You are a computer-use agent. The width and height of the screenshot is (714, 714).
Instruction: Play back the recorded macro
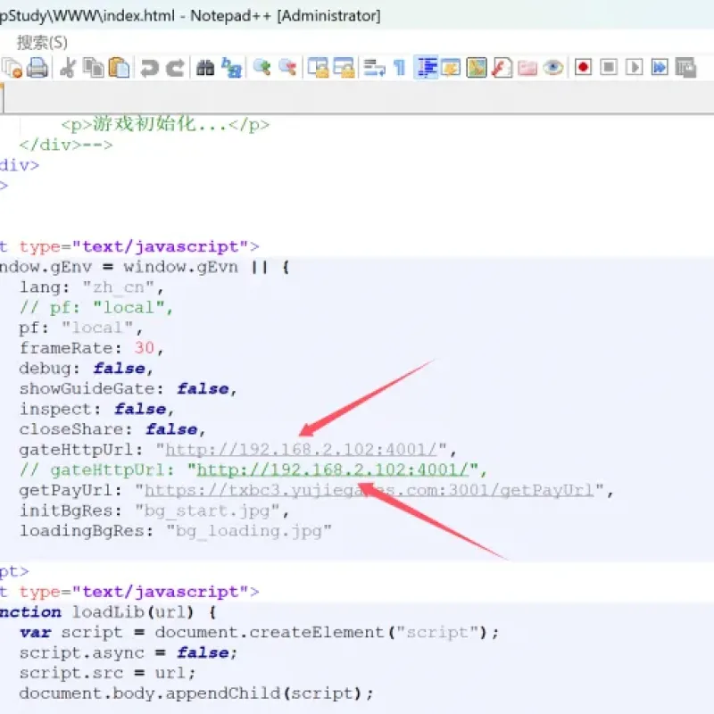634,68
